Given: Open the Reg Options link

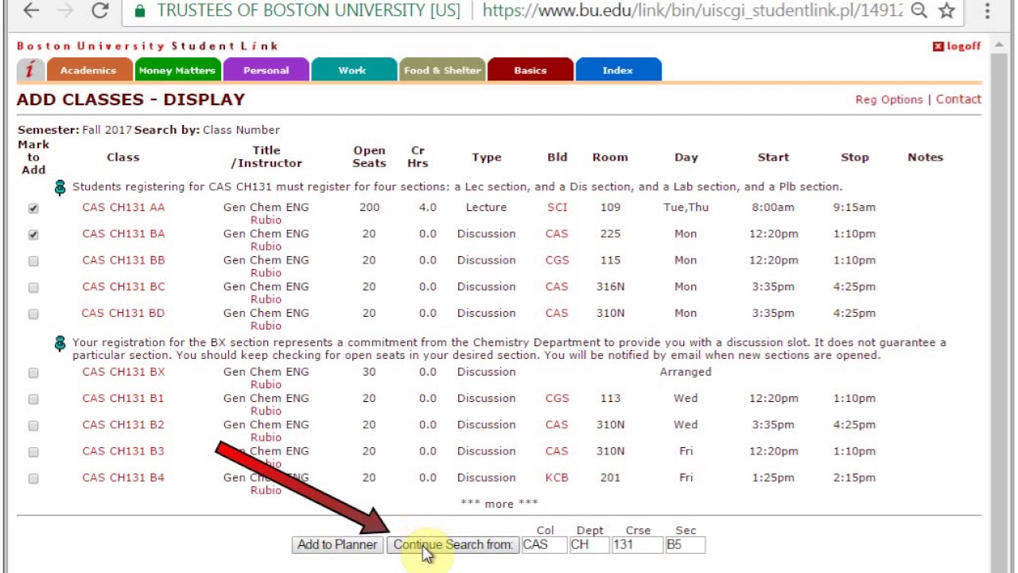Looking at the screenshot, I should (889, 99).
